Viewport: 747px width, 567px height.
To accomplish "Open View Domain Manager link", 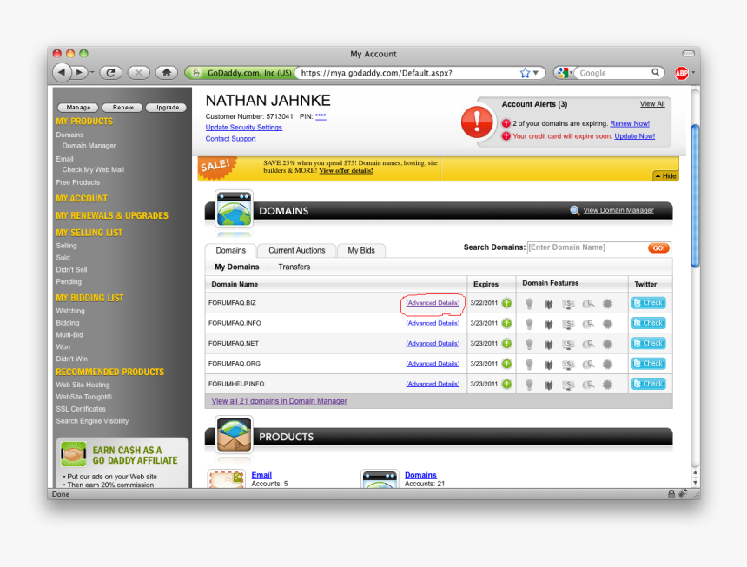I will click(618, 210).
